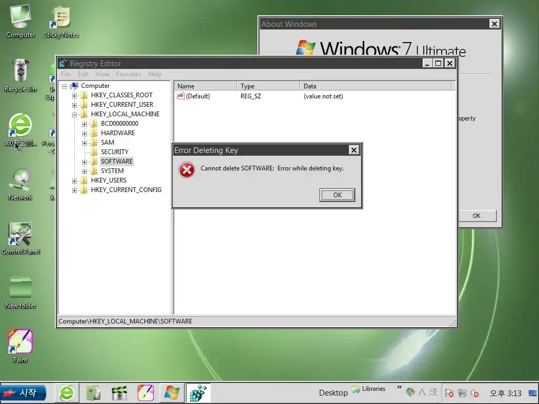Screen dimensions: 539x404
Task: Switch to the About Windows taskbar item
Action: coord(172,392)
